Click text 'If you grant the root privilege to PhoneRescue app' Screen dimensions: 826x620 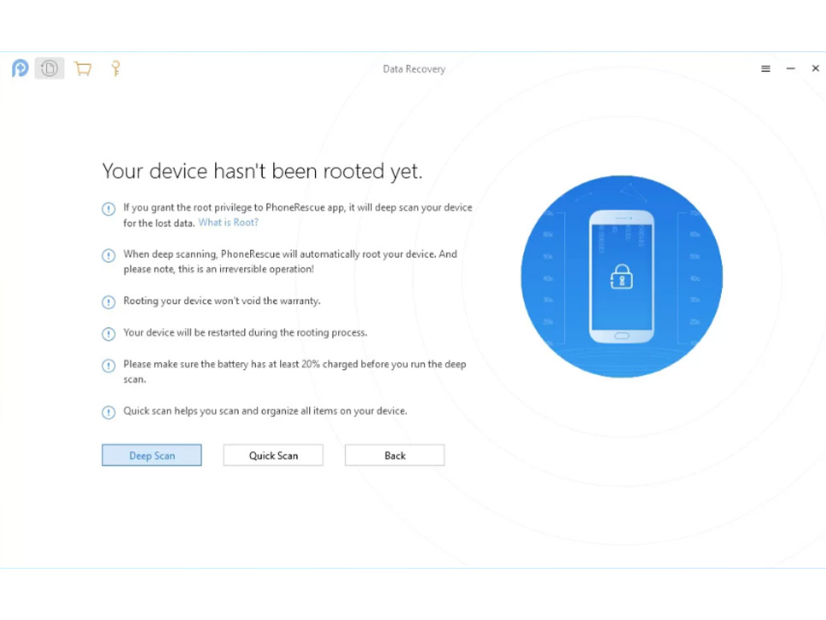pyautogui.click(x=234, y=208)
